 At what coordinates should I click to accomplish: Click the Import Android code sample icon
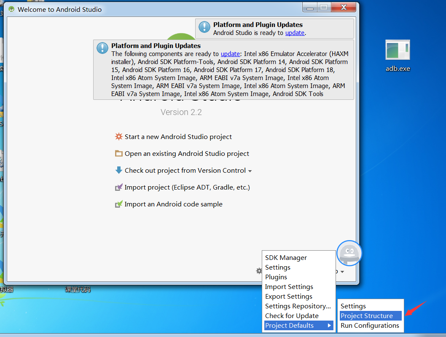tap(118, 204)
